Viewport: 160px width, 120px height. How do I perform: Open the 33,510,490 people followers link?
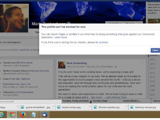click(x=24, y=92)
